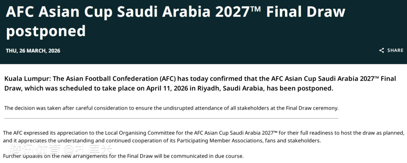Click the watermark text over the bottom paragraph
Viewport: 407px width, 163px height.
(x=60, y=149)
